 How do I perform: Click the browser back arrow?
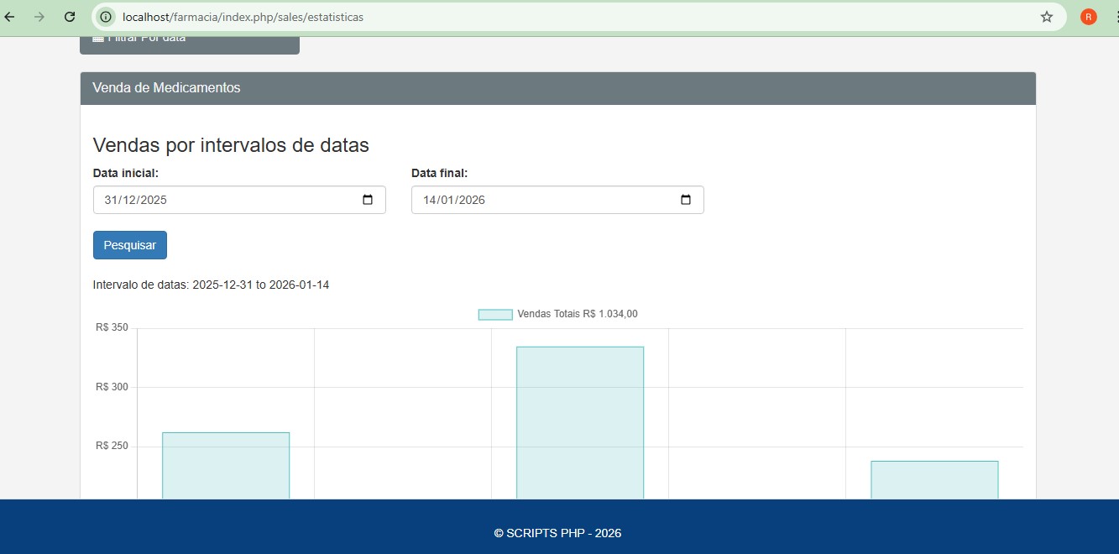(10, 17)
